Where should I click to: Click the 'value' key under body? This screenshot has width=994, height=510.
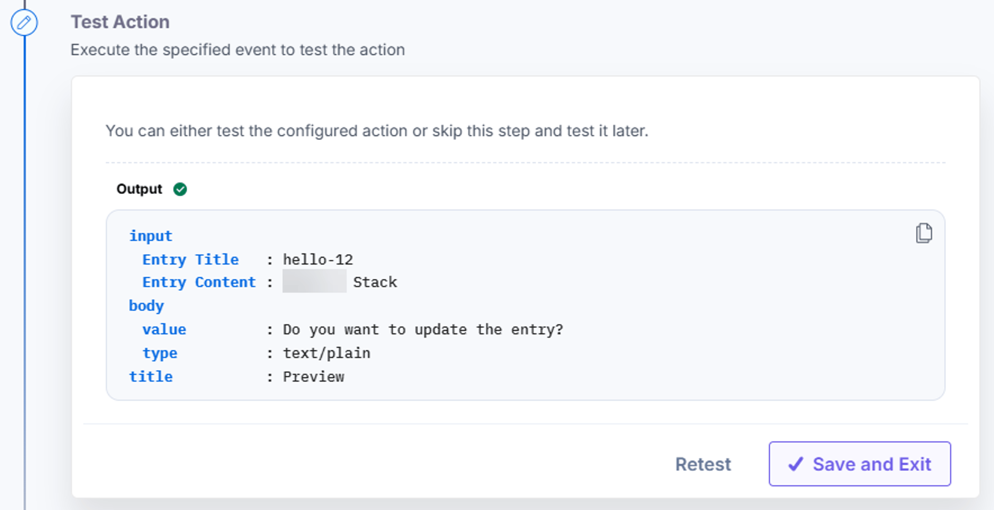(164, 330)
